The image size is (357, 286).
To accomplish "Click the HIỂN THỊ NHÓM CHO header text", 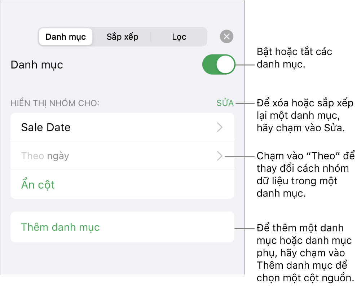I will [x=55, y=104].
